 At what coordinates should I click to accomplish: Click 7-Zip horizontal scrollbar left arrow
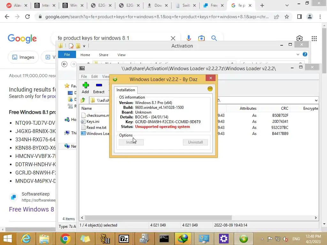(82, 218)
